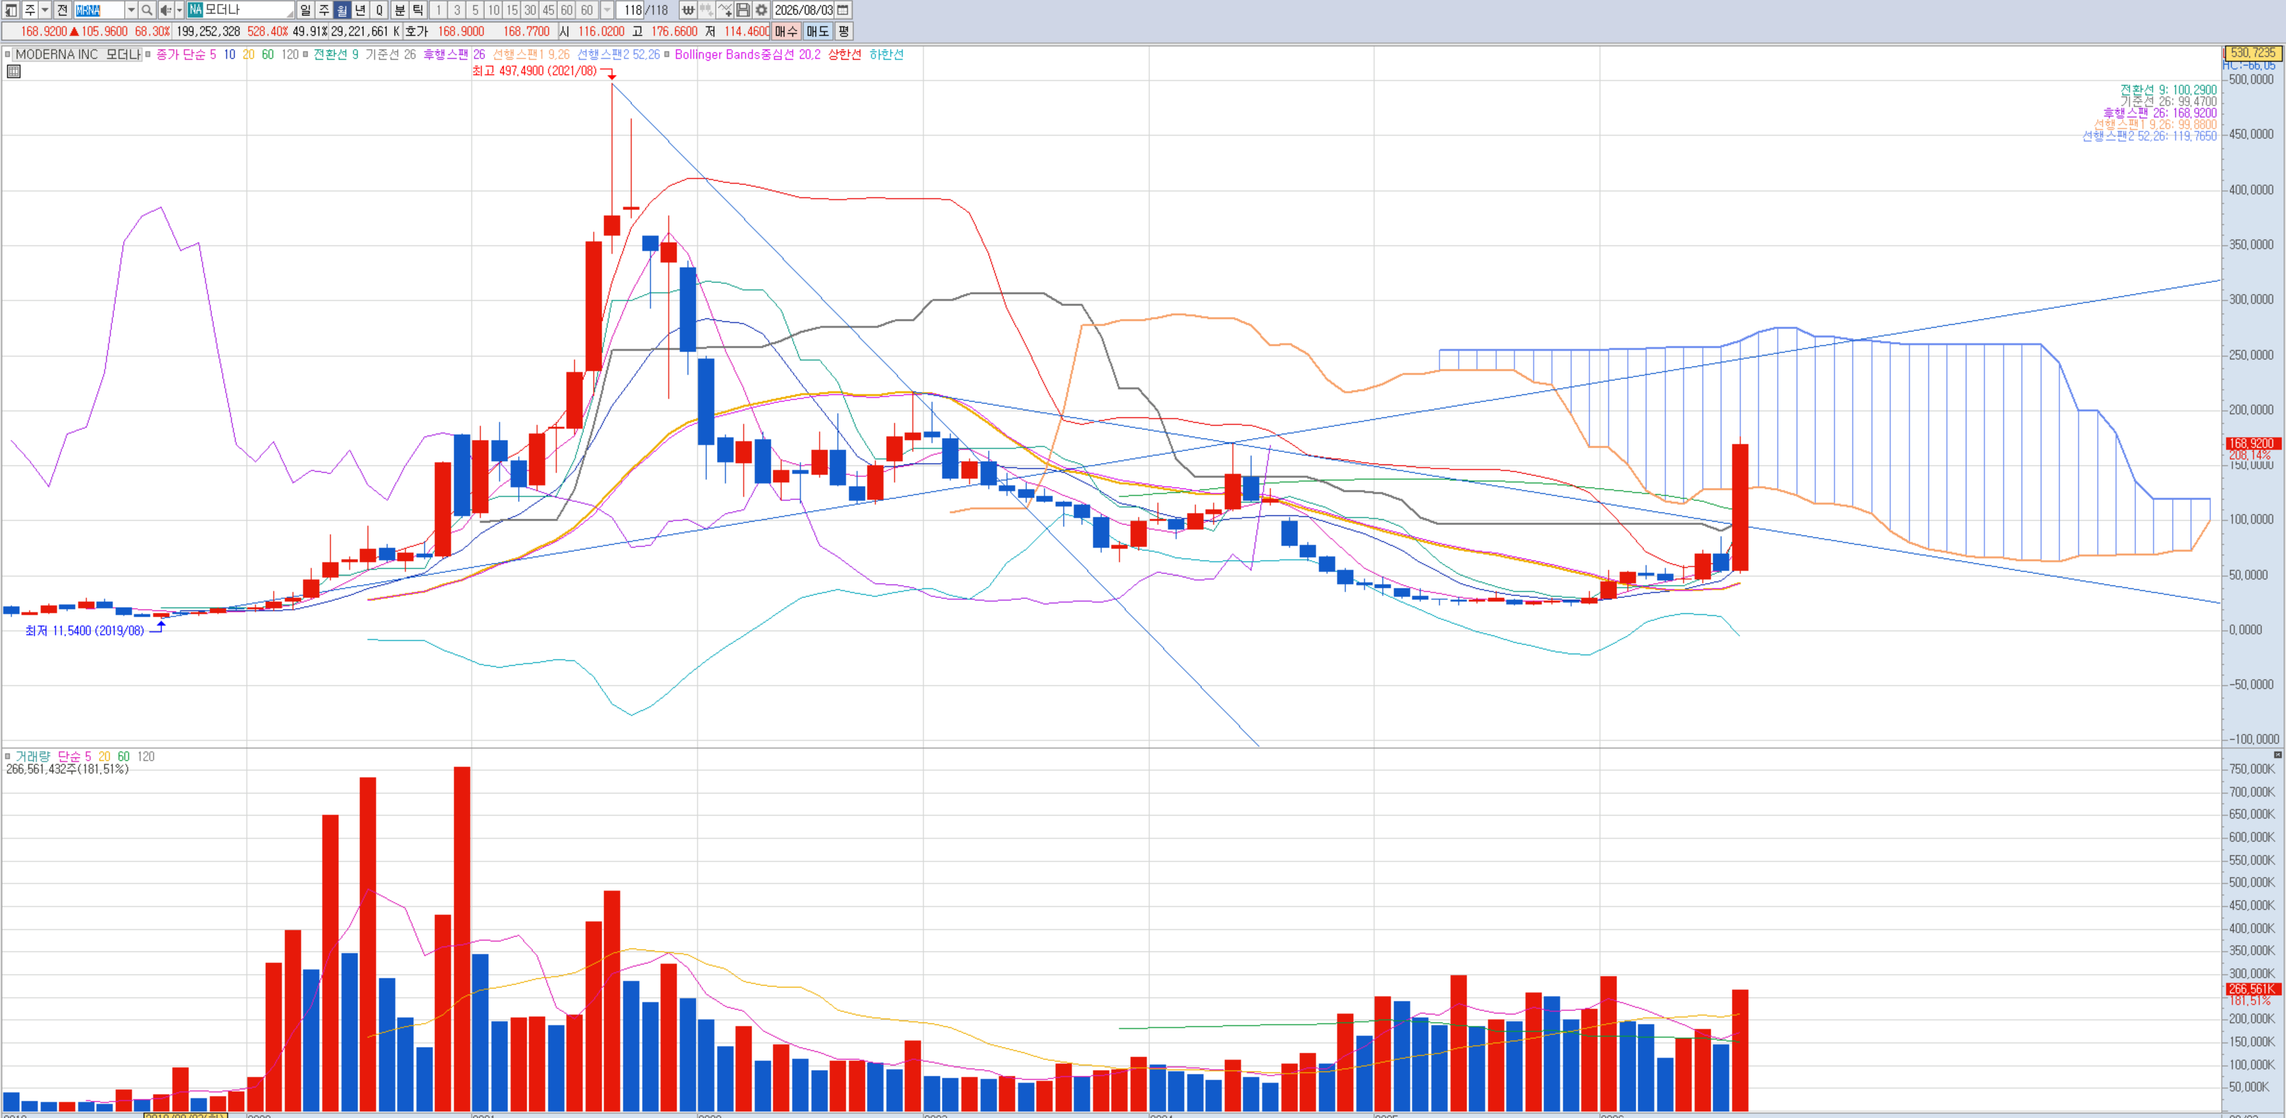The image size is (2286, 1118).
Task: Expand the interval list dropdown arrow
Action: 607,10
